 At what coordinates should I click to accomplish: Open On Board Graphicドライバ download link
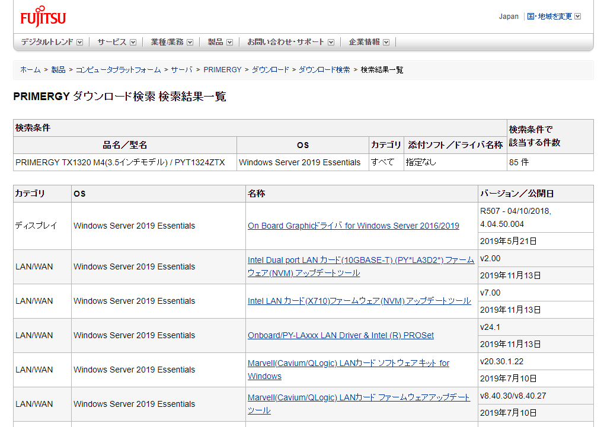tap(353, 226)
